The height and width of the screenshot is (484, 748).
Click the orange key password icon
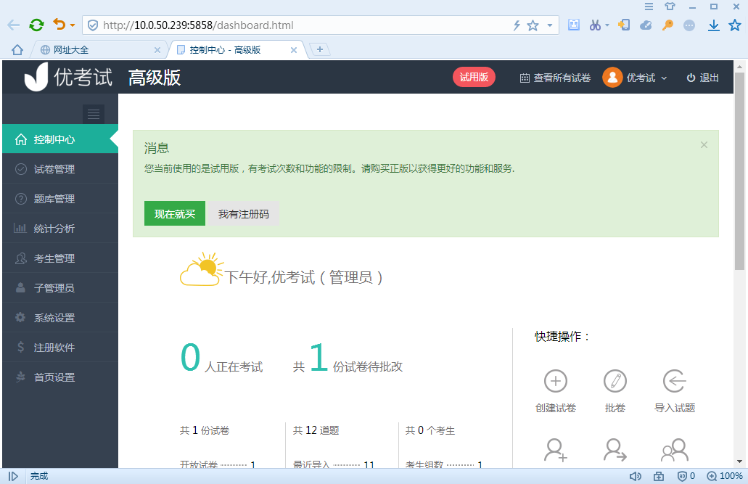[667, 25]
